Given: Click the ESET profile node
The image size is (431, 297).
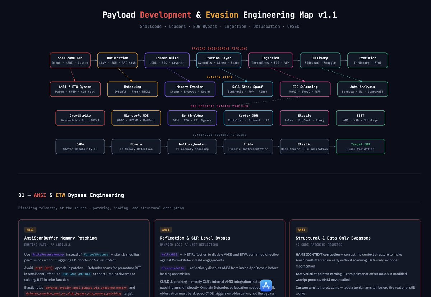Looking at the screenshot, I should click(360, 118).
